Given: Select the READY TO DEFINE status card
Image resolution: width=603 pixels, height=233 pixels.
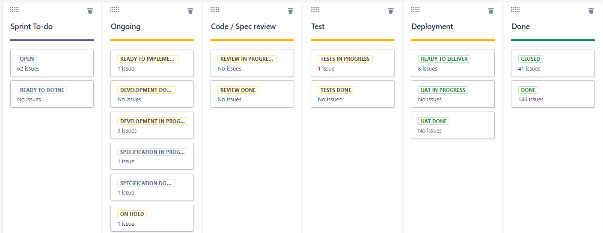Looking at the screenshot, I should click(x=52, y=94).
